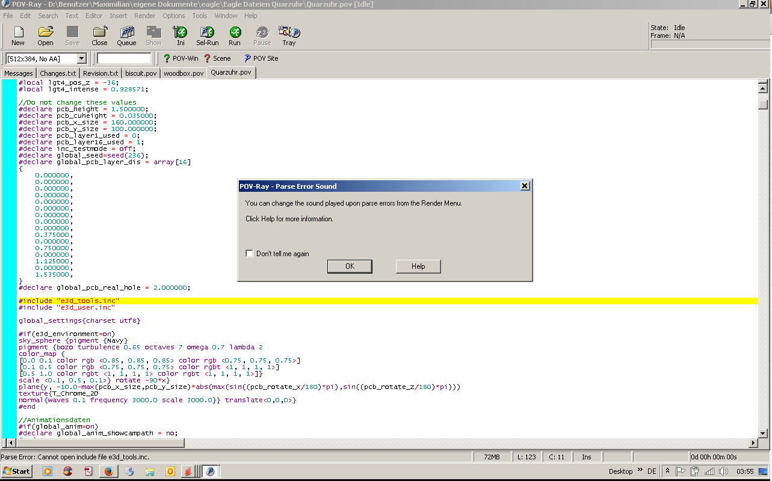Screen dimensions: 772x481
Task: Open the orange Outlook taskbar icon
Action: pos(170,471)
